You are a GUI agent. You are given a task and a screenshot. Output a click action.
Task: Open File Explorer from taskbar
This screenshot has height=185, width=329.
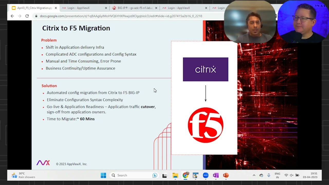coord(175,175)
